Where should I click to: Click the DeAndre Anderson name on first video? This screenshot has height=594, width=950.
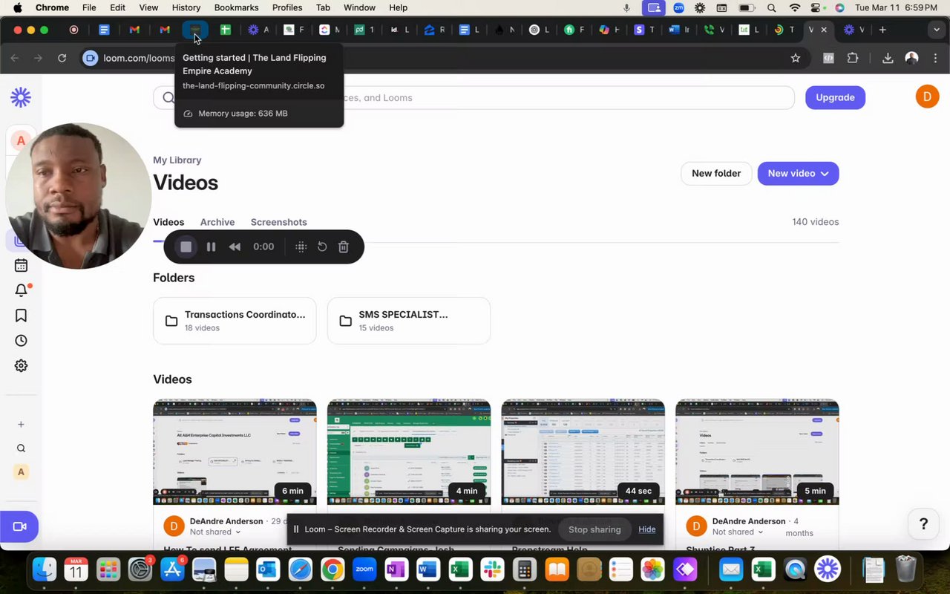click(x=226, y=521)
